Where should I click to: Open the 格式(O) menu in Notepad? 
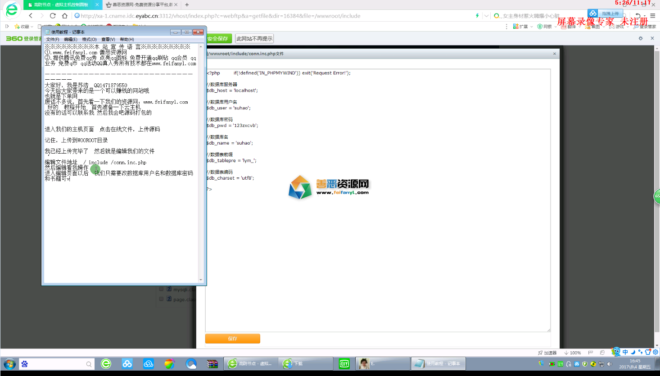tap(89, 40)
